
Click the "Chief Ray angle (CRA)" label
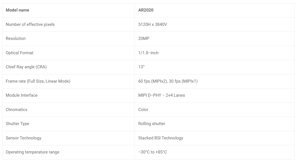(26, 67)
